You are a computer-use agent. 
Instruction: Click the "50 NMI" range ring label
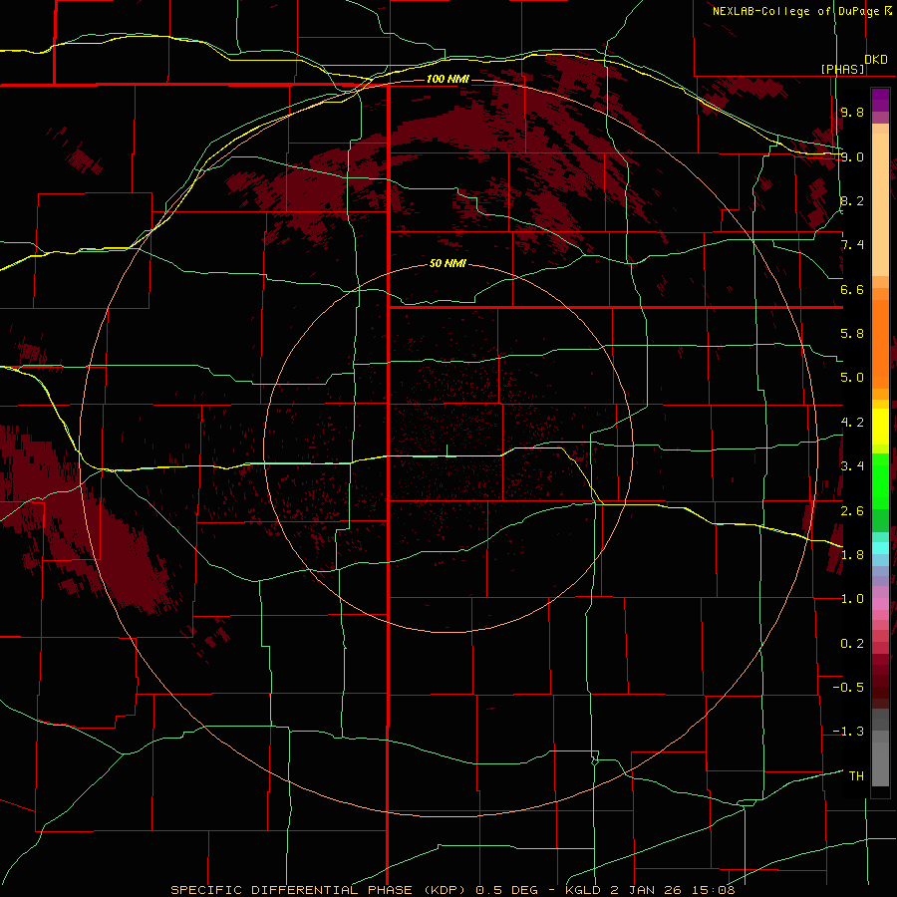[448, 263]
